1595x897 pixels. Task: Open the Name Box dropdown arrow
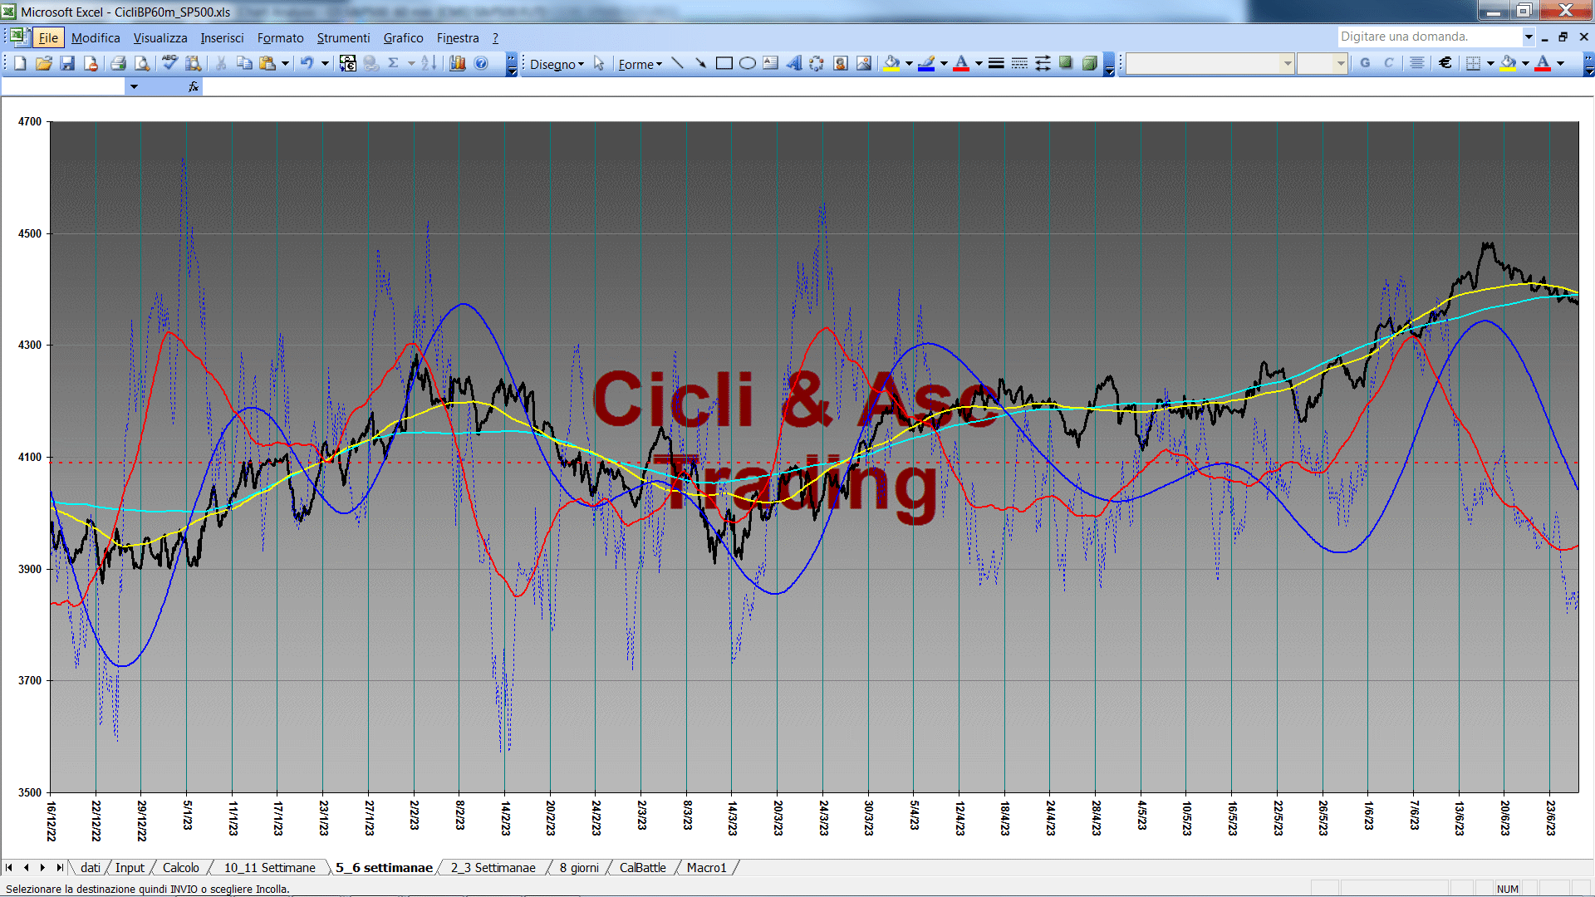click(x=134, y=86)
